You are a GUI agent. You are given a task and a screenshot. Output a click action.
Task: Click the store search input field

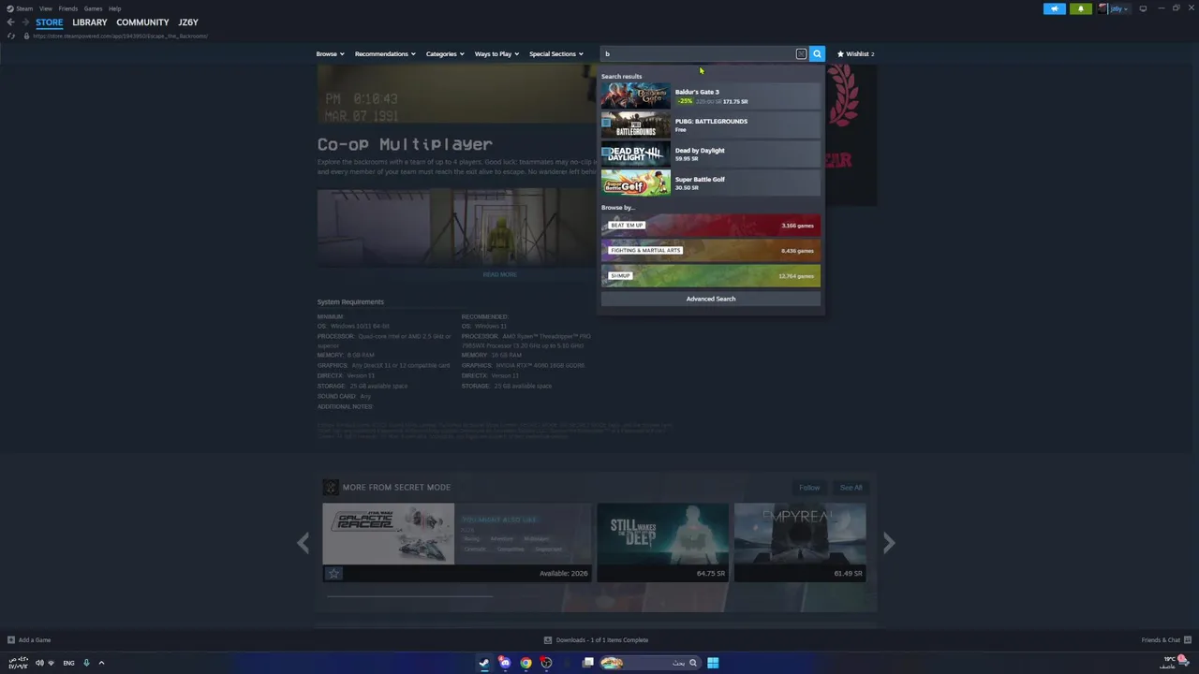click(698, 54)
